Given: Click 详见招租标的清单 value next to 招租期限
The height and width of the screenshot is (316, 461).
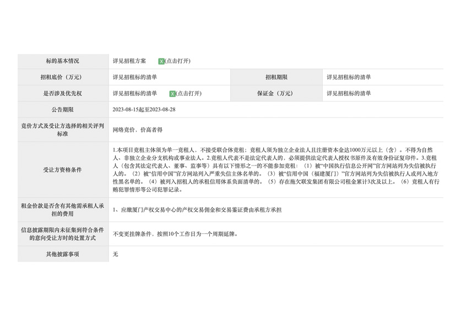Looking at the screenshot, I should coord(349,77).
